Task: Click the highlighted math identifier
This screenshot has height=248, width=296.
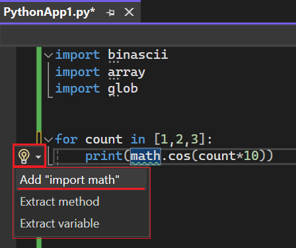Action: click(x=145, y=156)
